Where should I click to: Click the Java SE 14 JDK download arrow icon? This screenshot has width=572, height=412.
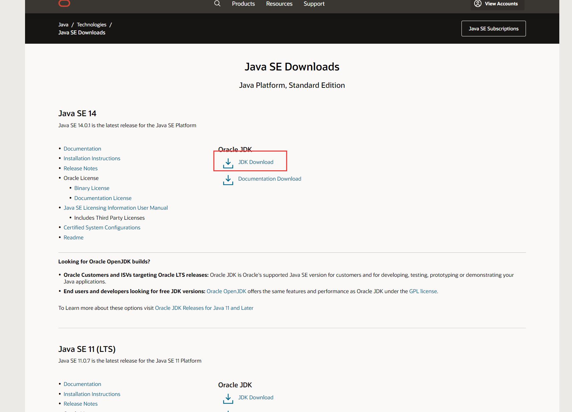tap(228, 163)
